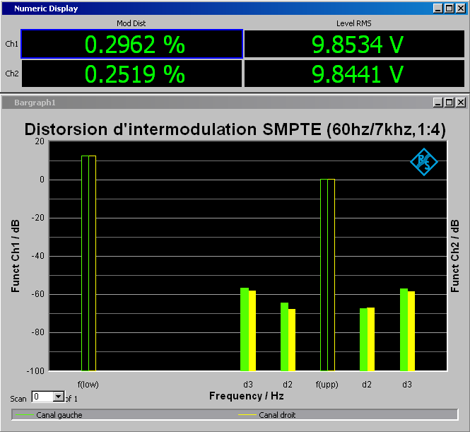Click the f(upp) axis label
Image resolution: width=470 pixels, height=432 pixels.
point(327,385)
